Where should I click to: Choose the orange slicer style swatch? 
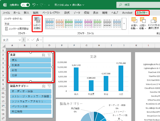59,23
